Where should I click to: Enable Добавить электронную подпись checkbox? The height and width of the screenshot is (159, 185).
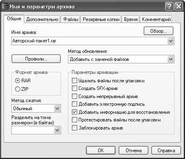tap(74, 104)
